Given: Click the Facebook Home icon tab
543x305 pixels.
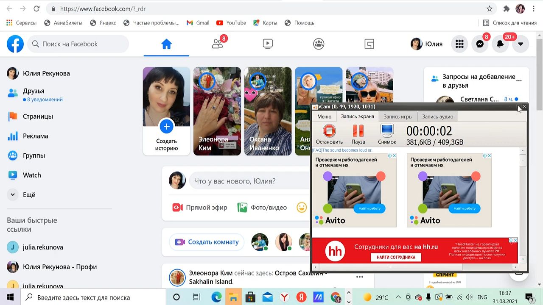Looking at the screenshot, I should [166, 44].
